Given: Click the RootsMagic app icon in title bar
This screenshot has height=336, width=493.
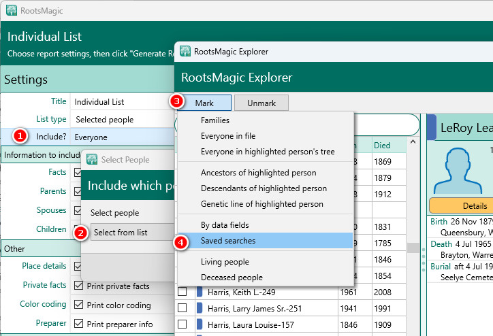Looking at the screenshot, I should (x=12, y=10).
